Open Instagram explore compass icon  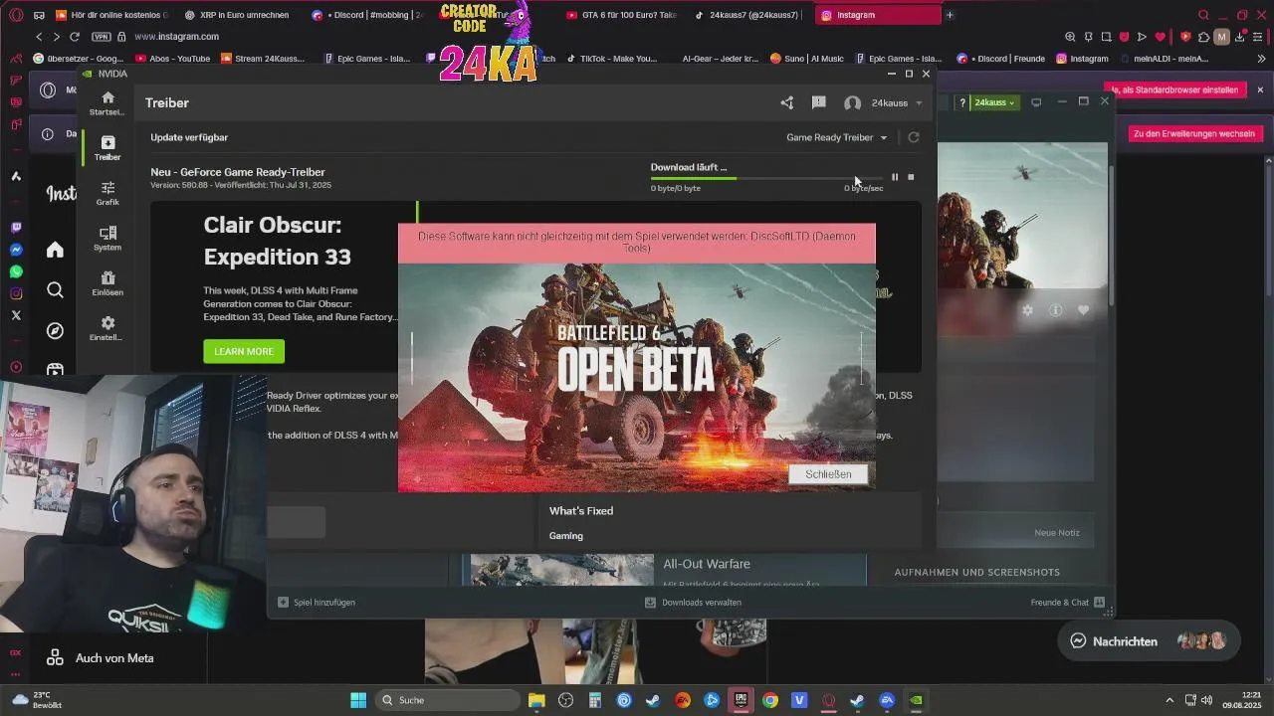click(x=55, y=330)
